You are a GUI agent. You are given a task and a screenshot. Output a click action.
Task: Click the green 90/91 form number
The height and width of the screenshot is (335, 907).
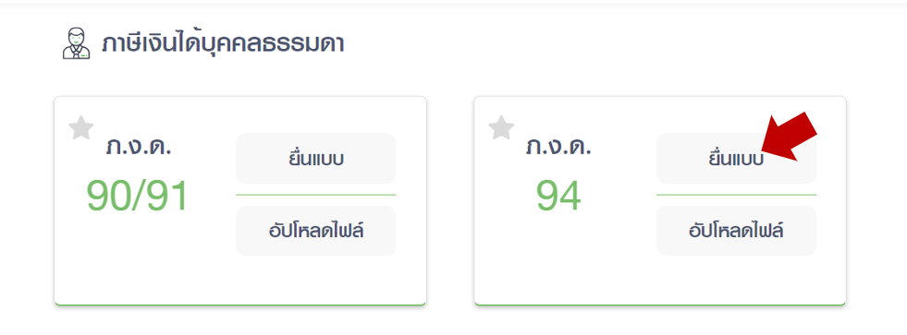138,197
